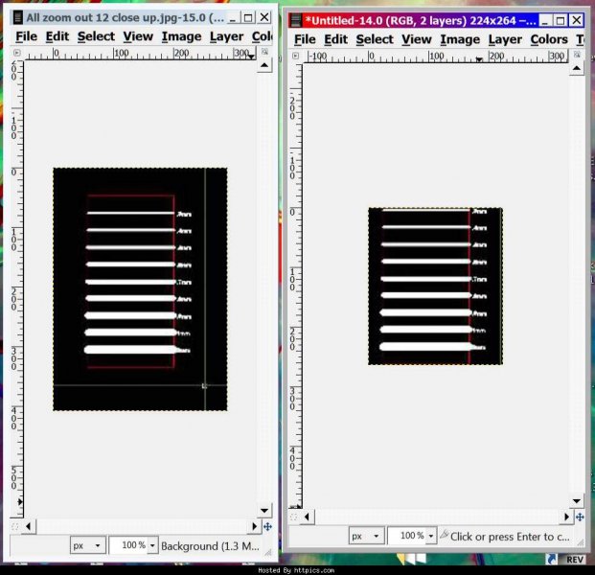Click scroll up arrow in left window
The height and width of the screenshot is (575, 595).
[x=264, y=65]
